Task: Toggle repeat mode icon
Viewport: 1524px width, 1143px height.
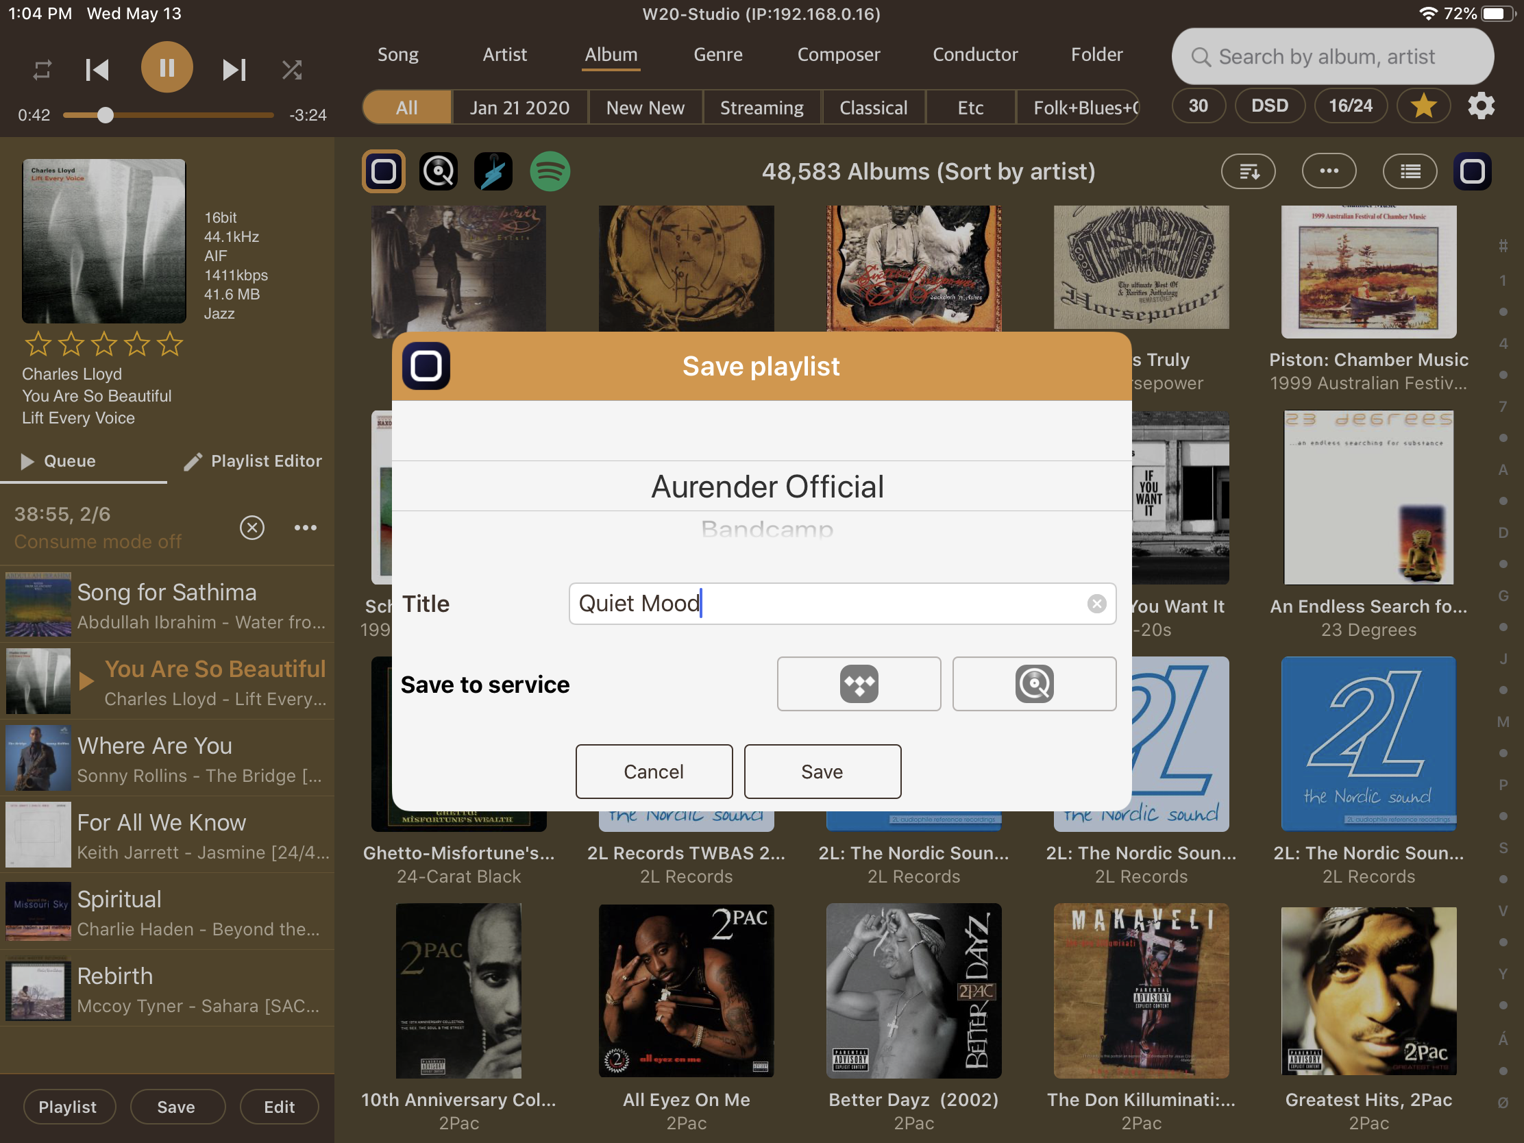Action: click(x=42, y=70)
